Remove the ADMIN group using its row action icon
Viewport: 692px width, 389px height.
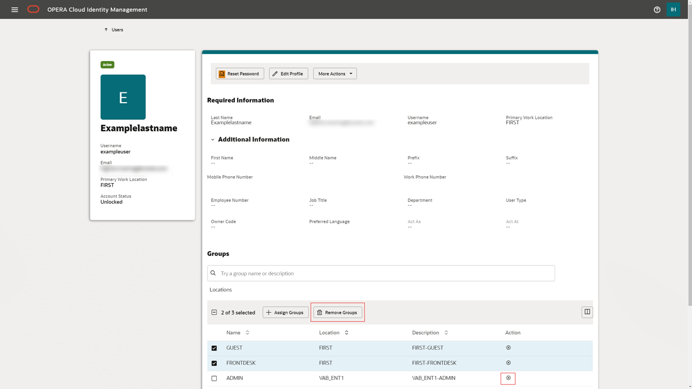point(508,378)
